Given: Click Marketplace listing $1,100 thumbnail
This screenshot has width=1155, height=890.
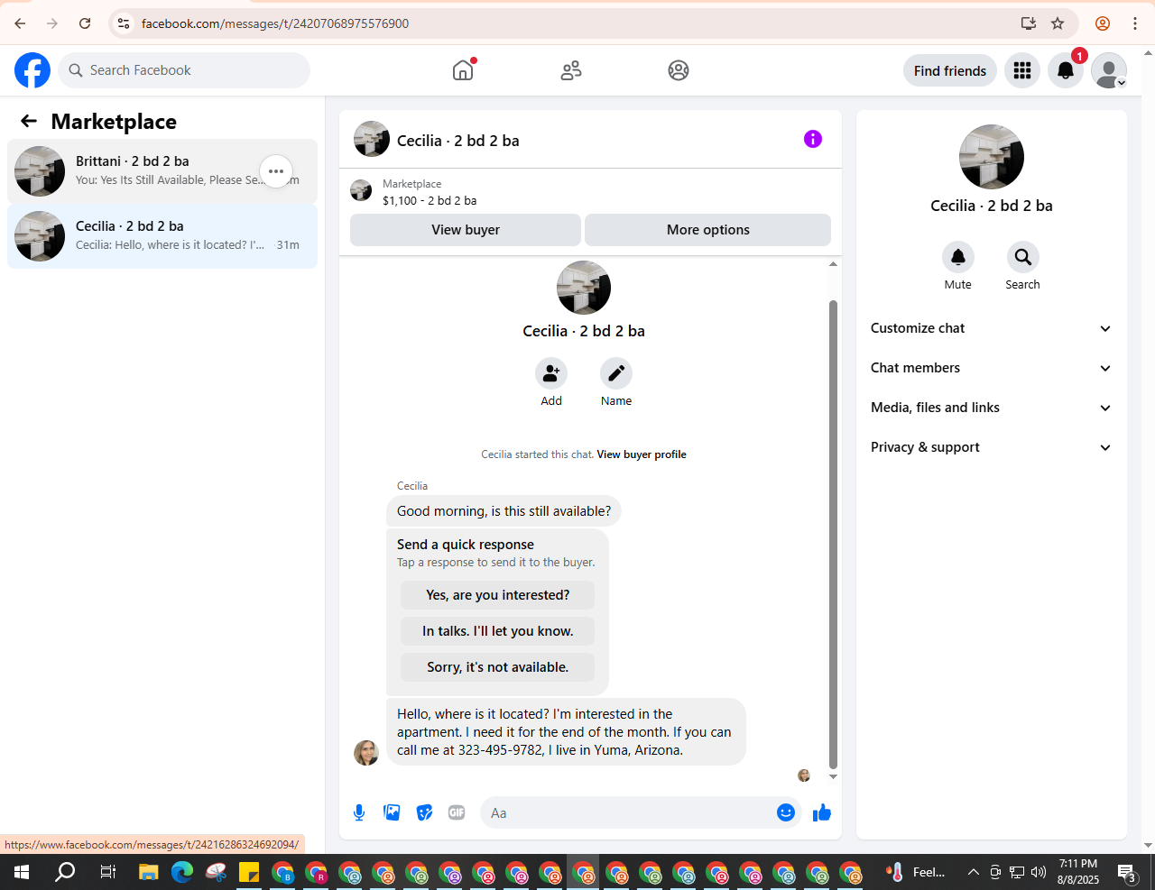Looking at the screenshot, I should (361, 190).
